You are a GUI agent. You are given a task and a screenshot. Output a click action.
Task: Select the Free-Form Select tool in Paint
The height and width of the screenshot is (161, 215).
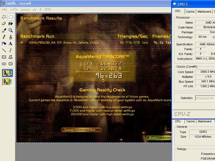4,17
